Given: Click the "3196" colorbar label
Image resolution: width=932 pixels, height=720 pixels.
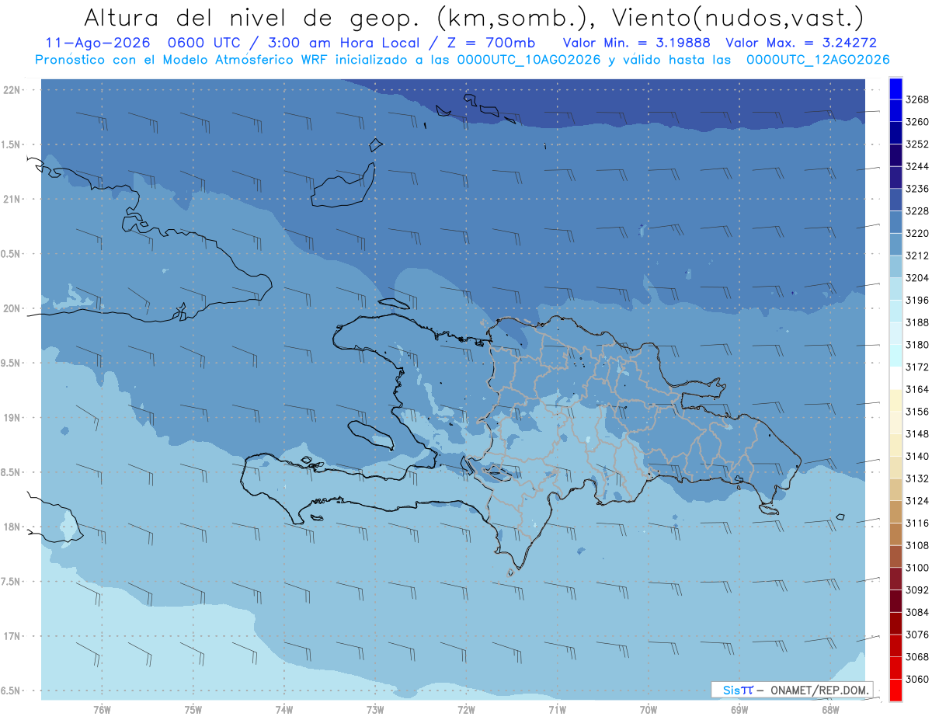Looking at the screenshot, I should (x=917, y=300).
